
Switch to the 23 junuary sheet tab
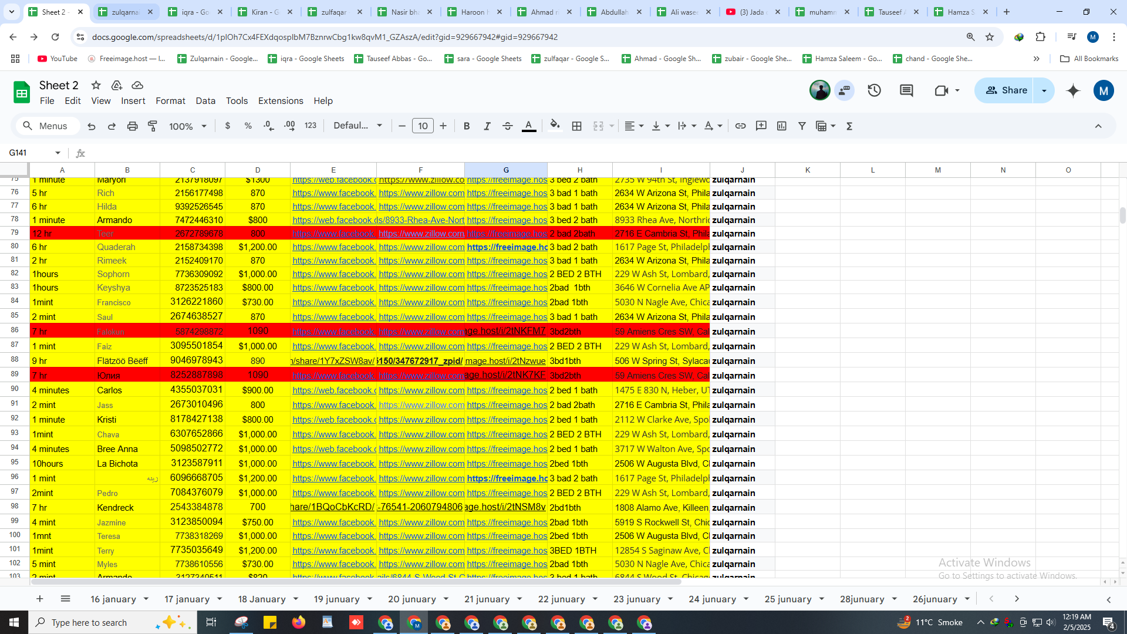tap(637, 599)
